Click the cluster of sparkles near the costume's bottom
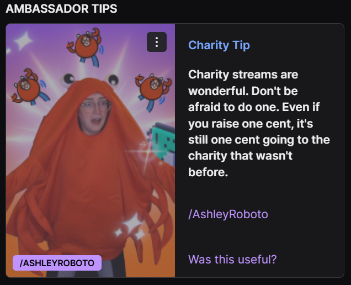Viewport: 351px width, 285px height. [x=131, y=227]
